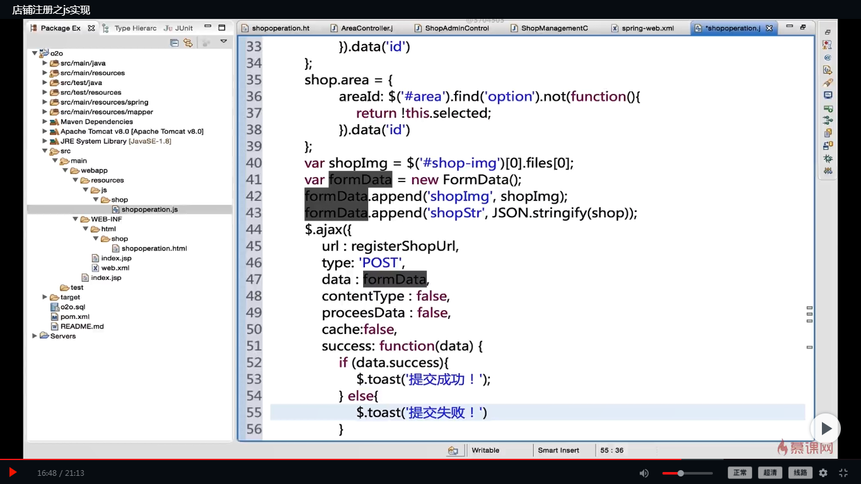Screen dimensions: 861x484
Task: Toggle Link with Editor icon
Action: point(188,43)
